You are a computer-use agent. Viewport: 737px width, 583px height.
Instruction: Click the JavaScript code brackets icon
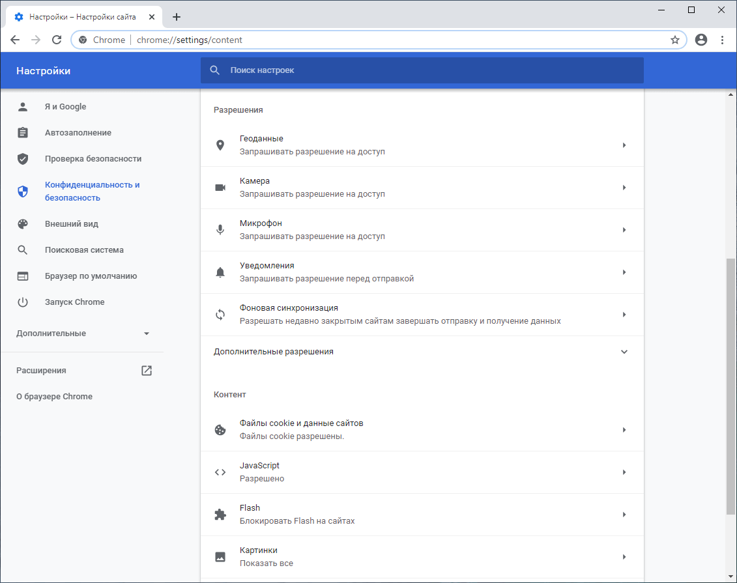220,472
